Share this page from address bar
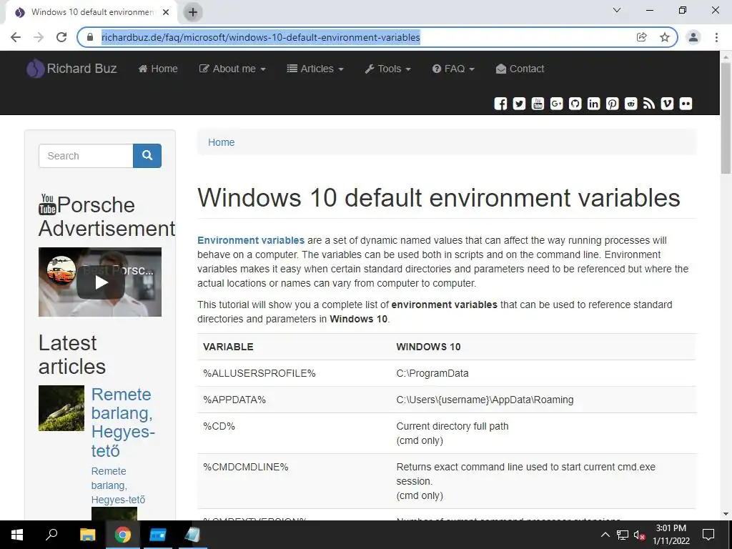Screen dimensions: 732x549 (642, 37)
